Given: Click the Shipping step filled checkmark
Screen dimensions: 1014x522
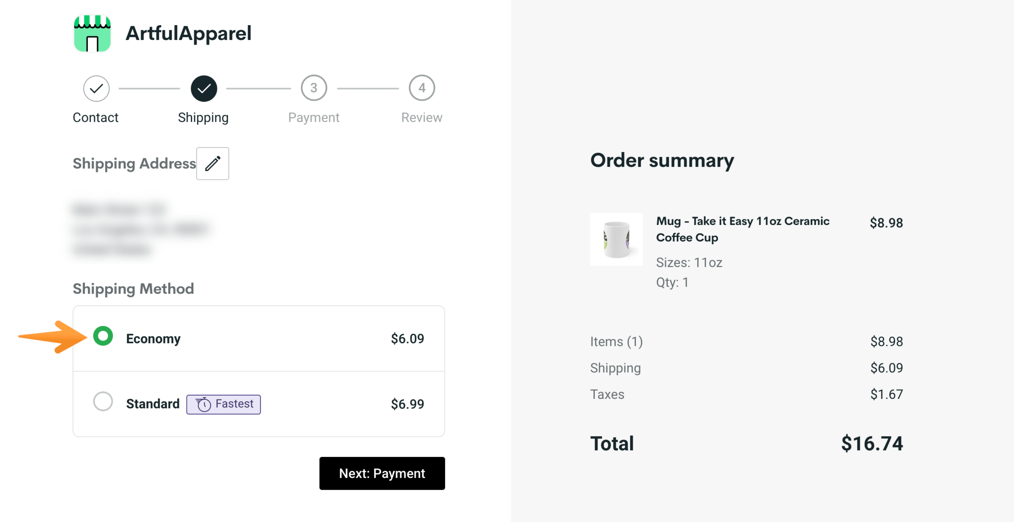Looking at the screenshot, I should tap(204, 88).
